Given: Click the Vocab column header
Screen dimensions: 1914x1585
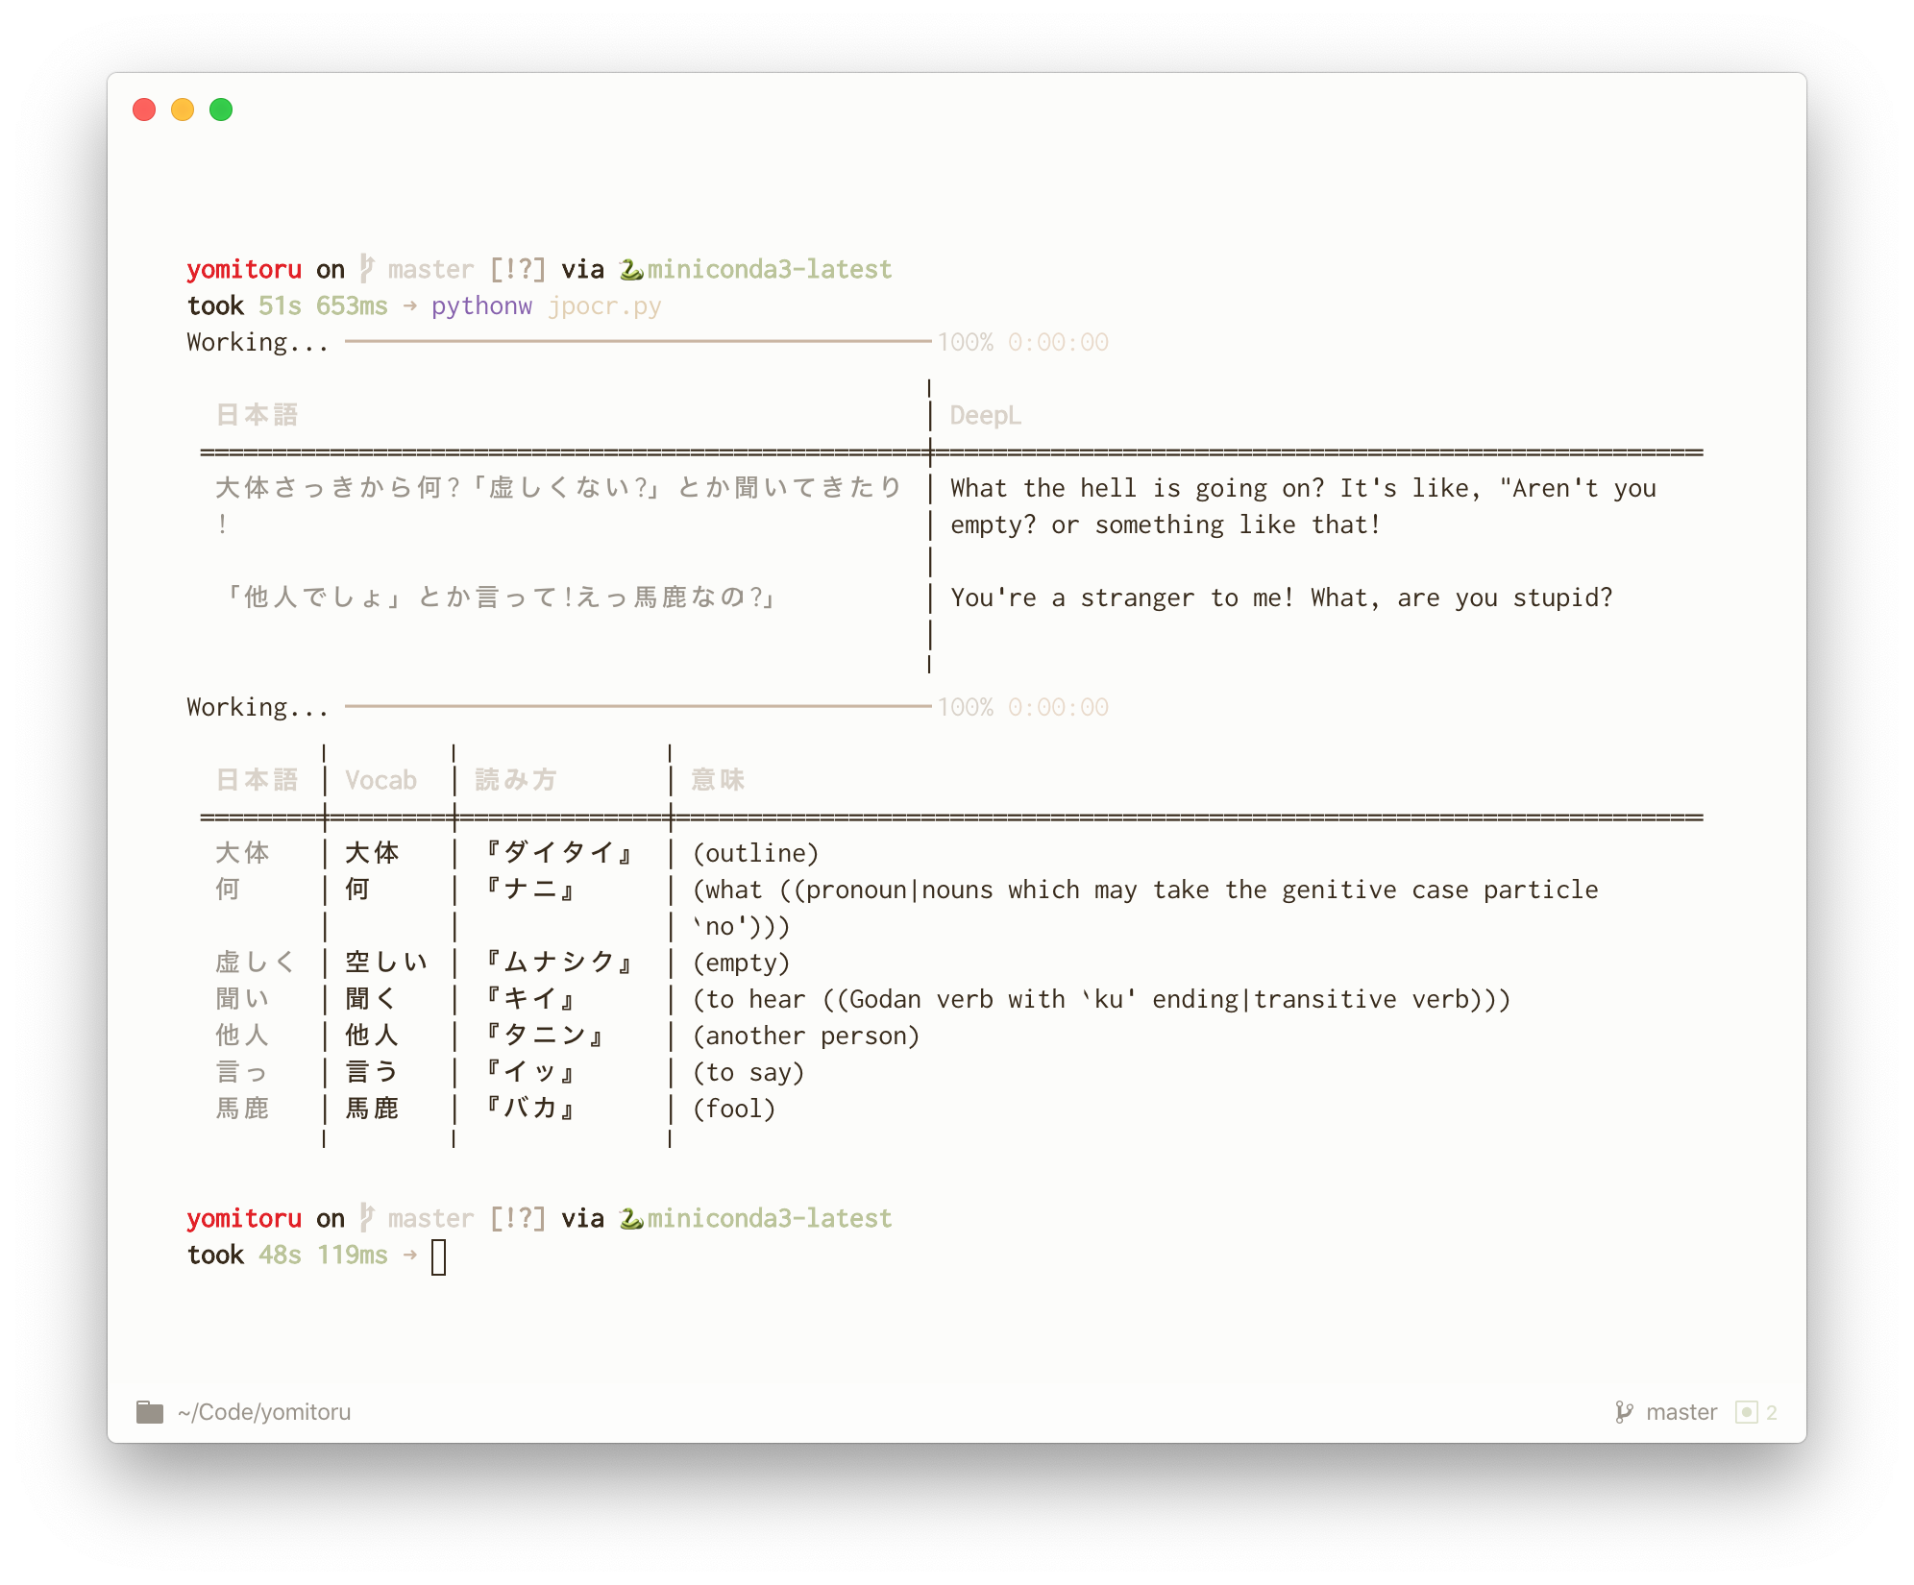Looking at the screenshot, I should click(x=381, y=780).
